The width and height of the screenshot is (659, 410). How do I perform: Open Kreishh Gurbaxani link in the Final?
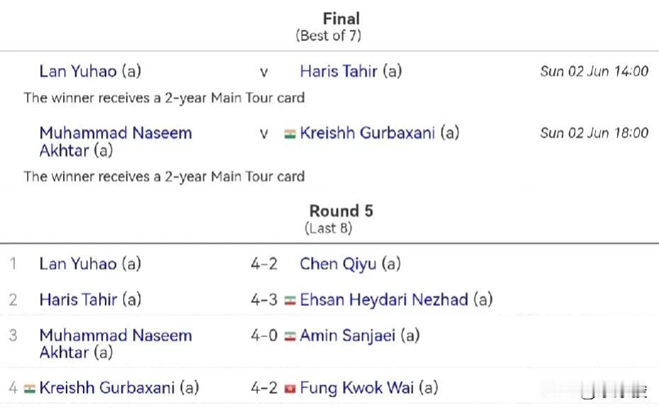pos(367,133)
